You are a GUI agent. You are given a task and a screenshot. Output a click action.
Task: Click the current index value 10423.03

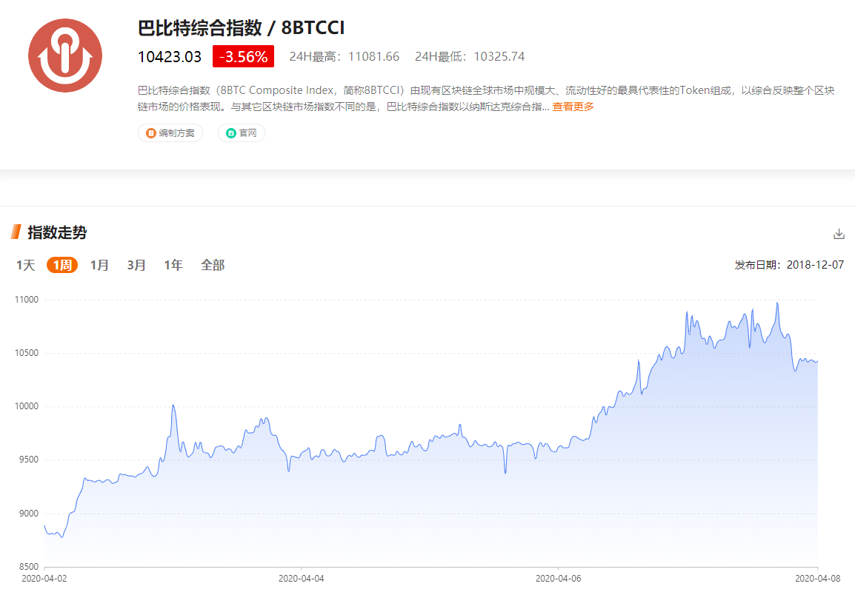pos(170,57)
